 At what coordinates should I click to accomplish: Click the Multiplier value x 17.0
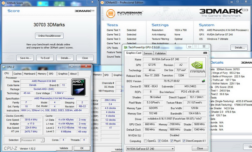click(31, 124)
